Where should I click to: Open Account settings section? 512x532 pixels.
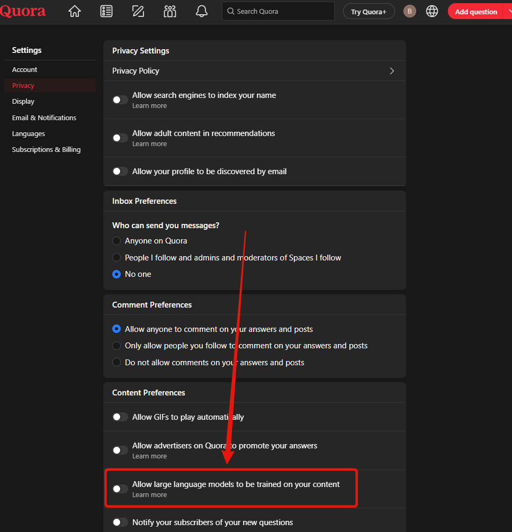coord(24,69)
